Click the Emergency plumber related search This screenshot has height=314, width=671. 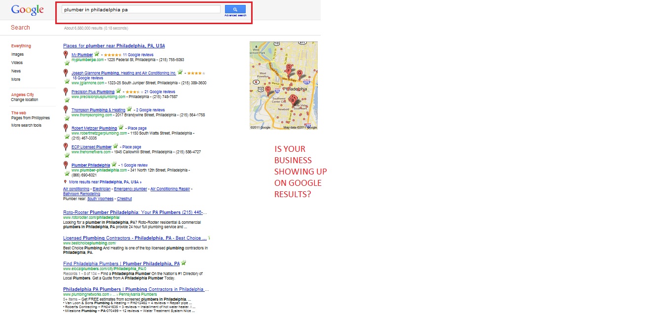pos(130,189)
